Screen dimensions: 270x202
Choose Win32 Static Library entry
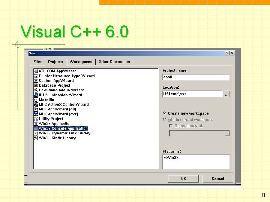57,138
